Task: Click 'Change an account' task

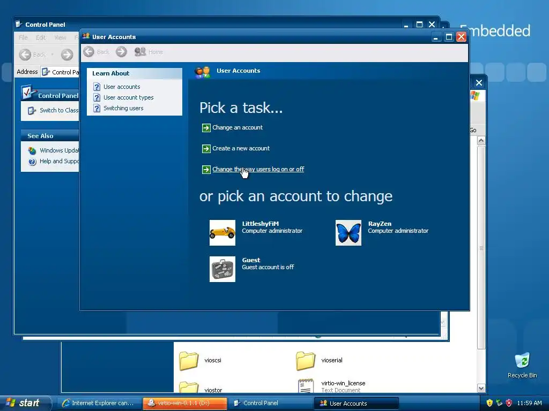Action: click(238, 127)
